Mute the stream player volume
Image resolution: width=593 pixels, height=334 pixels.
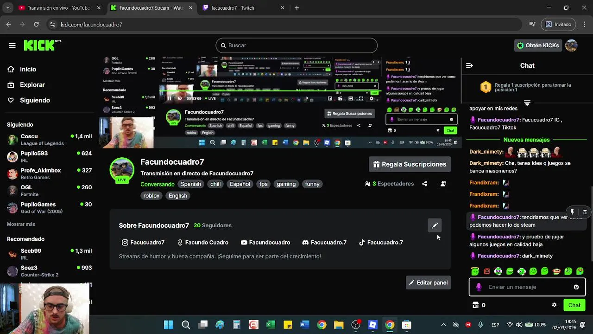[180, 98]
